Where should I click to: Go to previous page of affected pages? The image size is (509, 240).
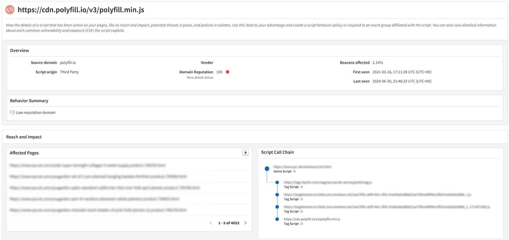[x=211, y=223]
